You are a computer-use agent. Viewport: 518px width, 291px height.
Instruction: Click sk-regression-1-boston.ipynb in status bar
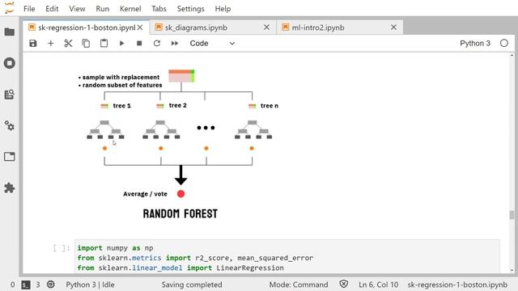click(457, 285)
